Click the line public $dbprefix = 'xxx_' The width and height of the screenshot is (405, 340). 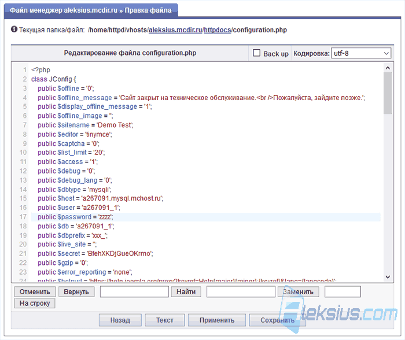click(x=72, y=235)
